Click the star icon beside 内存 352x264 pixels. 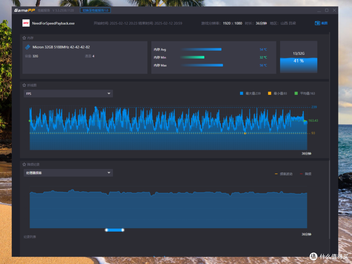(x=24, y=38)
